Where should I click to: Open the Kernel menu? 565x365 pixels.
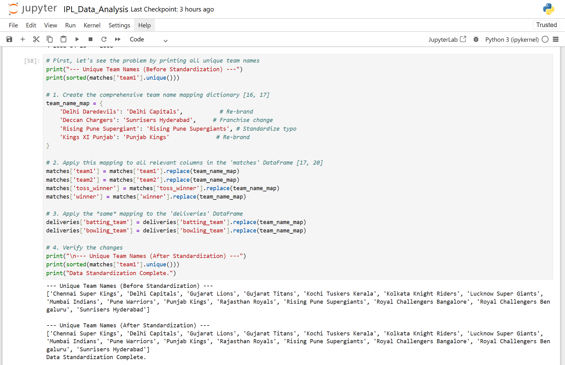coord(92,25)
